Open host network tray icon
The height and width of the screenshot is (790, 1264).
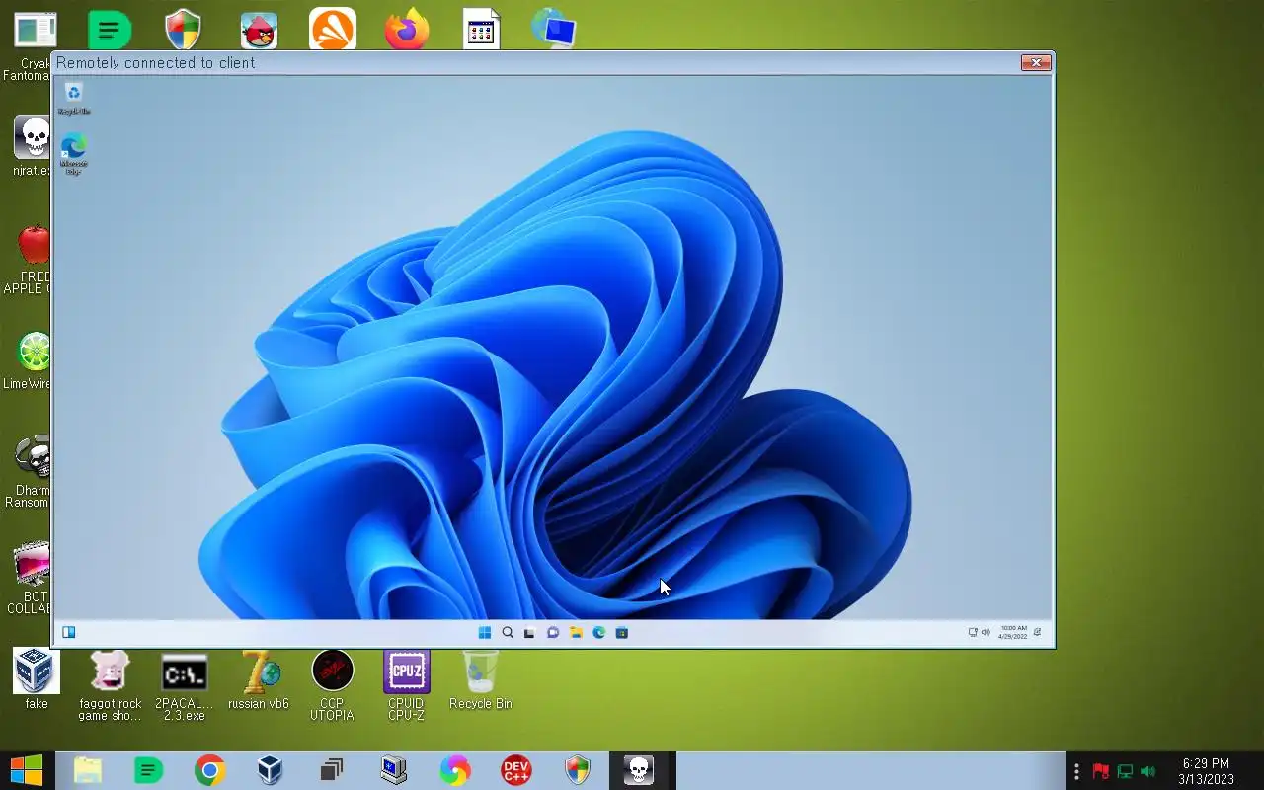1124,771
